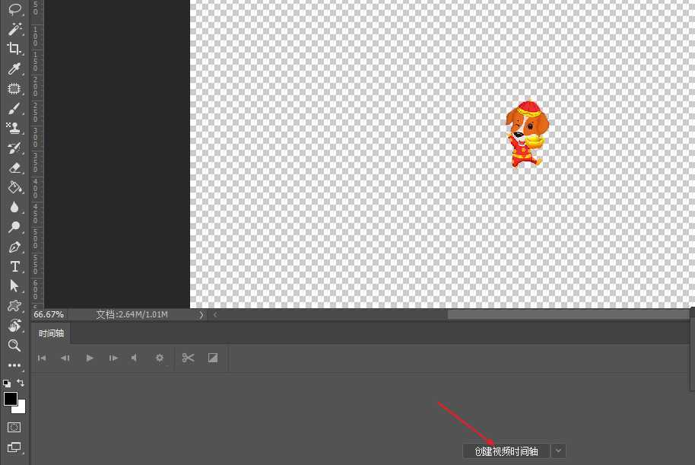Open the timeline settings gear menu

click(x=160, y=358)
